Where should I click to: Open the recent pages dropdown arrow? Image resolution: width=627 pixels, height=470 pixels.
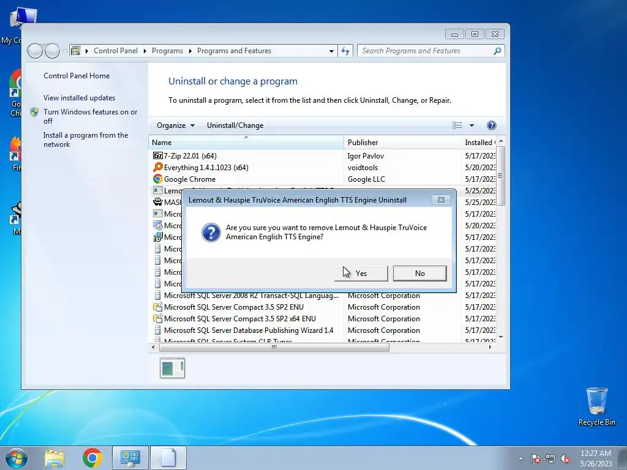point(64,51)
